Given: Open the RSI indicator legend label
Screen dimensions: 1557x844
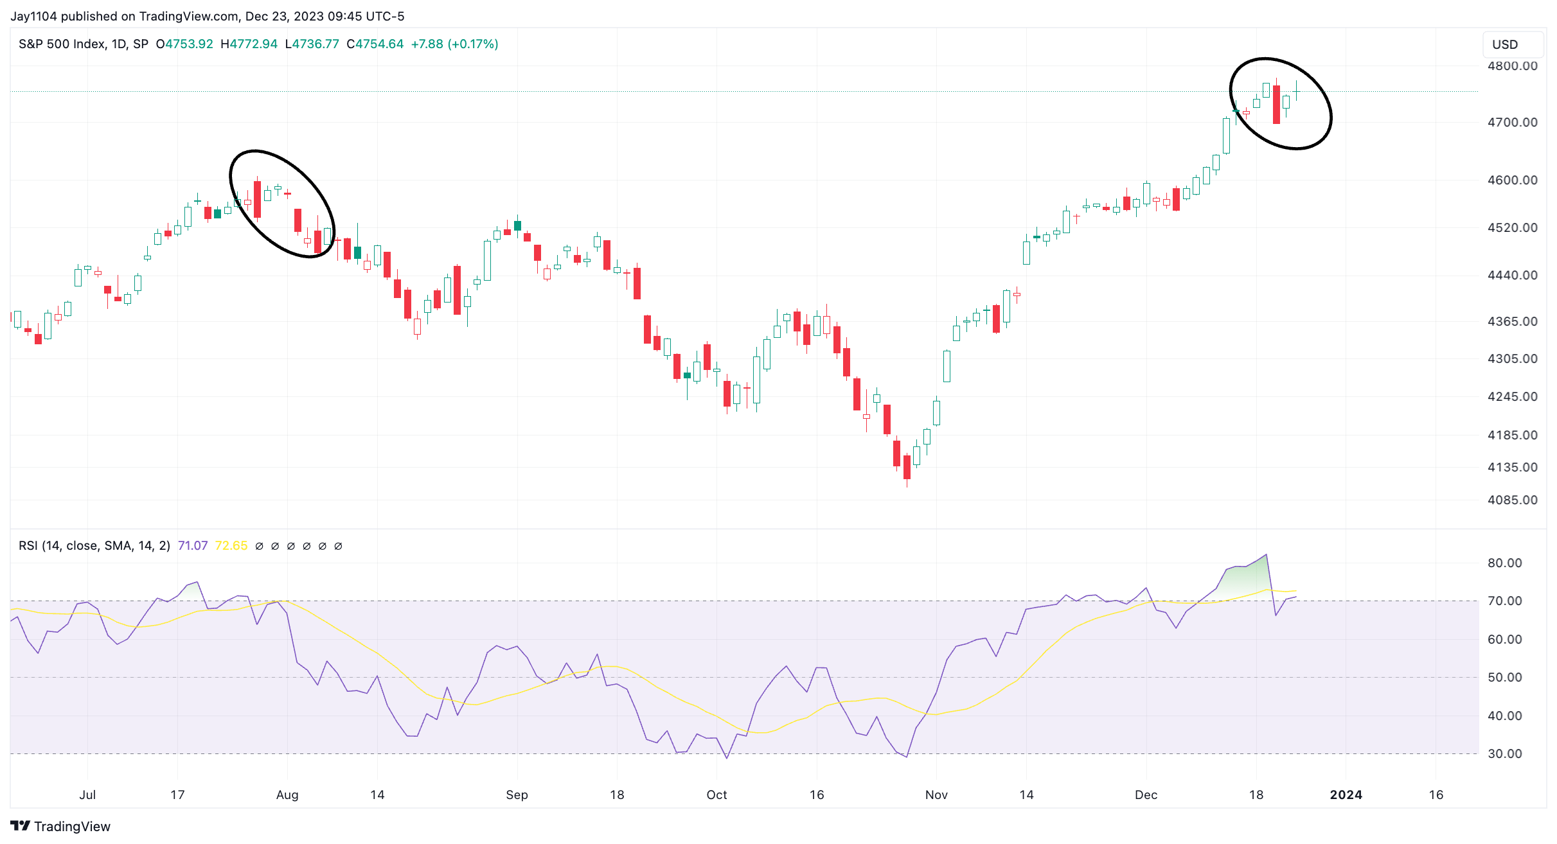Looking at the screenshot, I should pyautogui.click(x=94, y=546).
